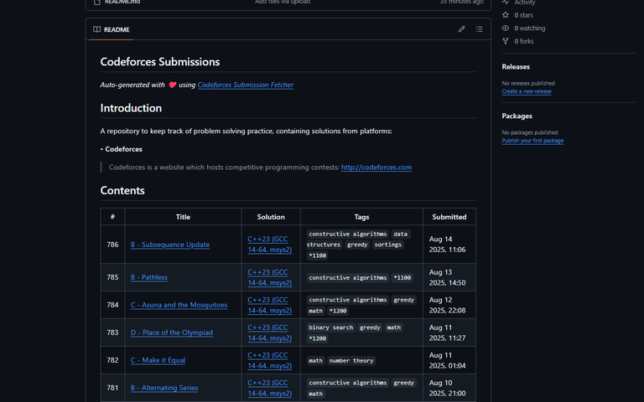The height and width of the screenshot is (402, 644).
Task: Open the Codeforces Submission Fetcher link
Action: (x=245, y=85)
